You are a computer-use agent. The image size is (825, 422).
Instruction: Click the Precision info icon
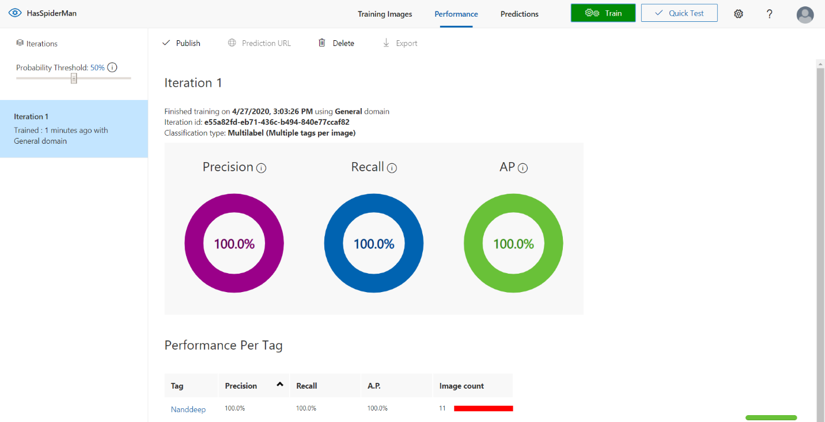pyautogui.click(x=261, y=168)
